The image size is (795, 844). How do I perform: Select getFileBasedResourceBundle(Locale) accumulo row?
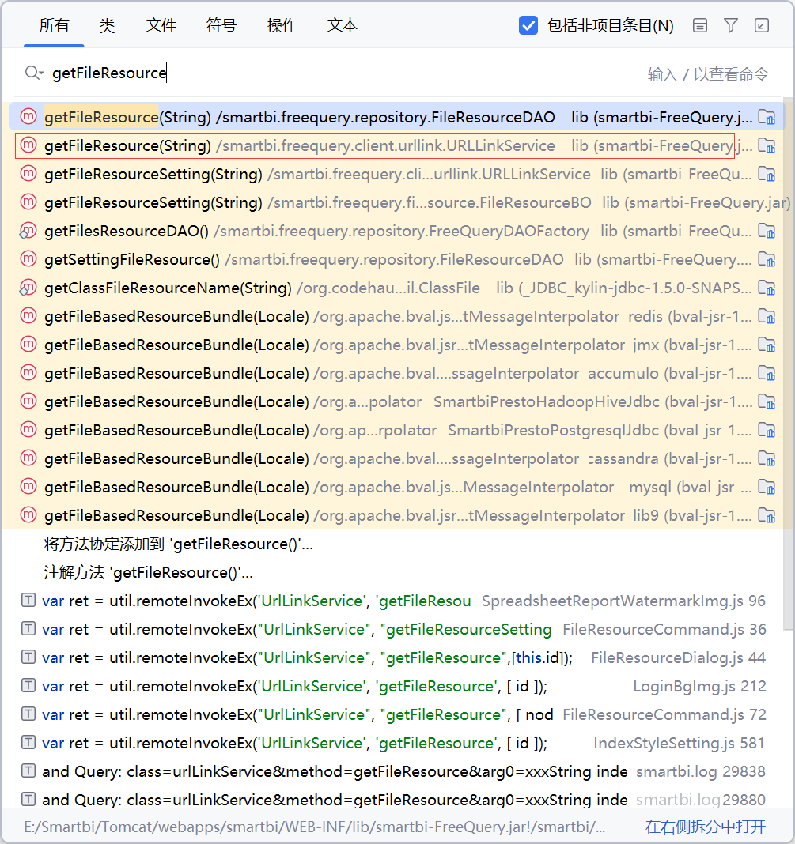point(396,373)
